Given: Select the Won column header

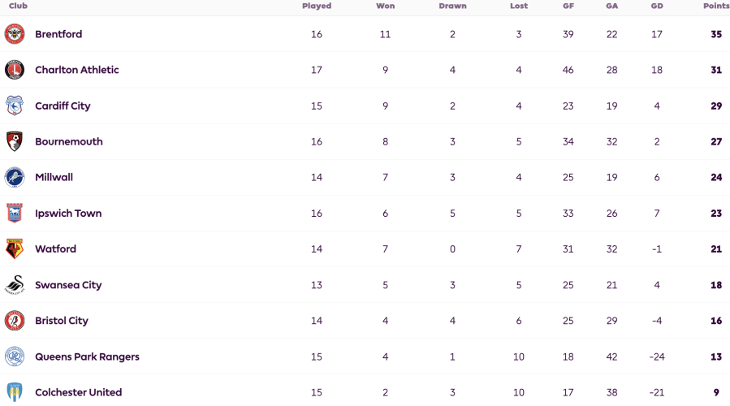Looking at the screenshot, I should (386, 6).
